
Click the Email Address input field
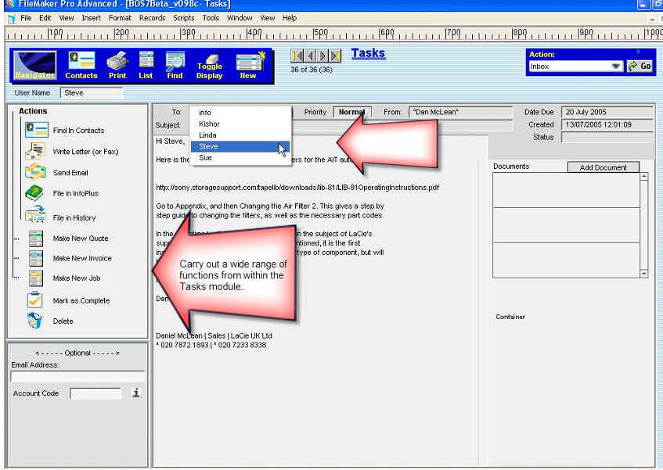(77, 376)
